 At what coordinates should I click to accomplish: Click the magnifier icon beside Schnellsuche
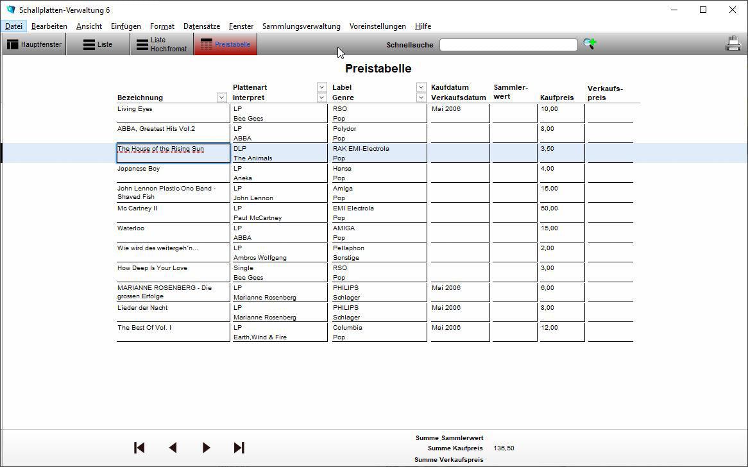[x=589, y=44]
